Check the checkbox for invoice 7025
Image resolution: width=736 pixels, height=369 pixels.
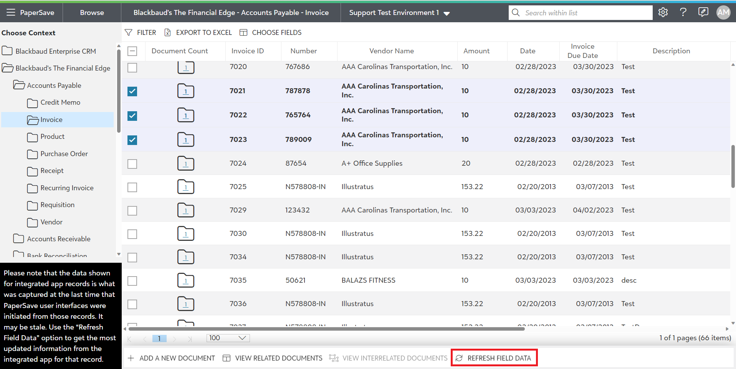coord(132,187)
